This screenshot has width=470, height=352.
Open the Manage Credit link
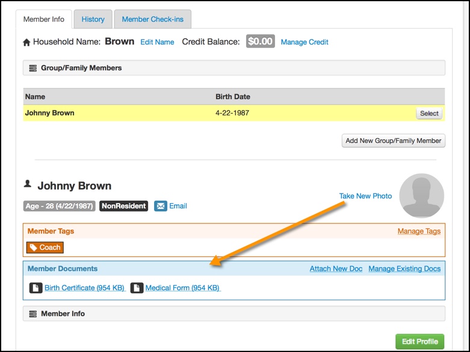[305, 42]
